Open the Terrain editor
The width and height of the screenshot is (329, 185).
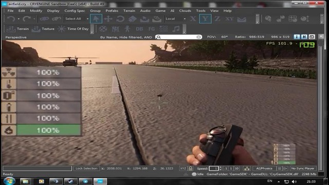click(18, 29)
